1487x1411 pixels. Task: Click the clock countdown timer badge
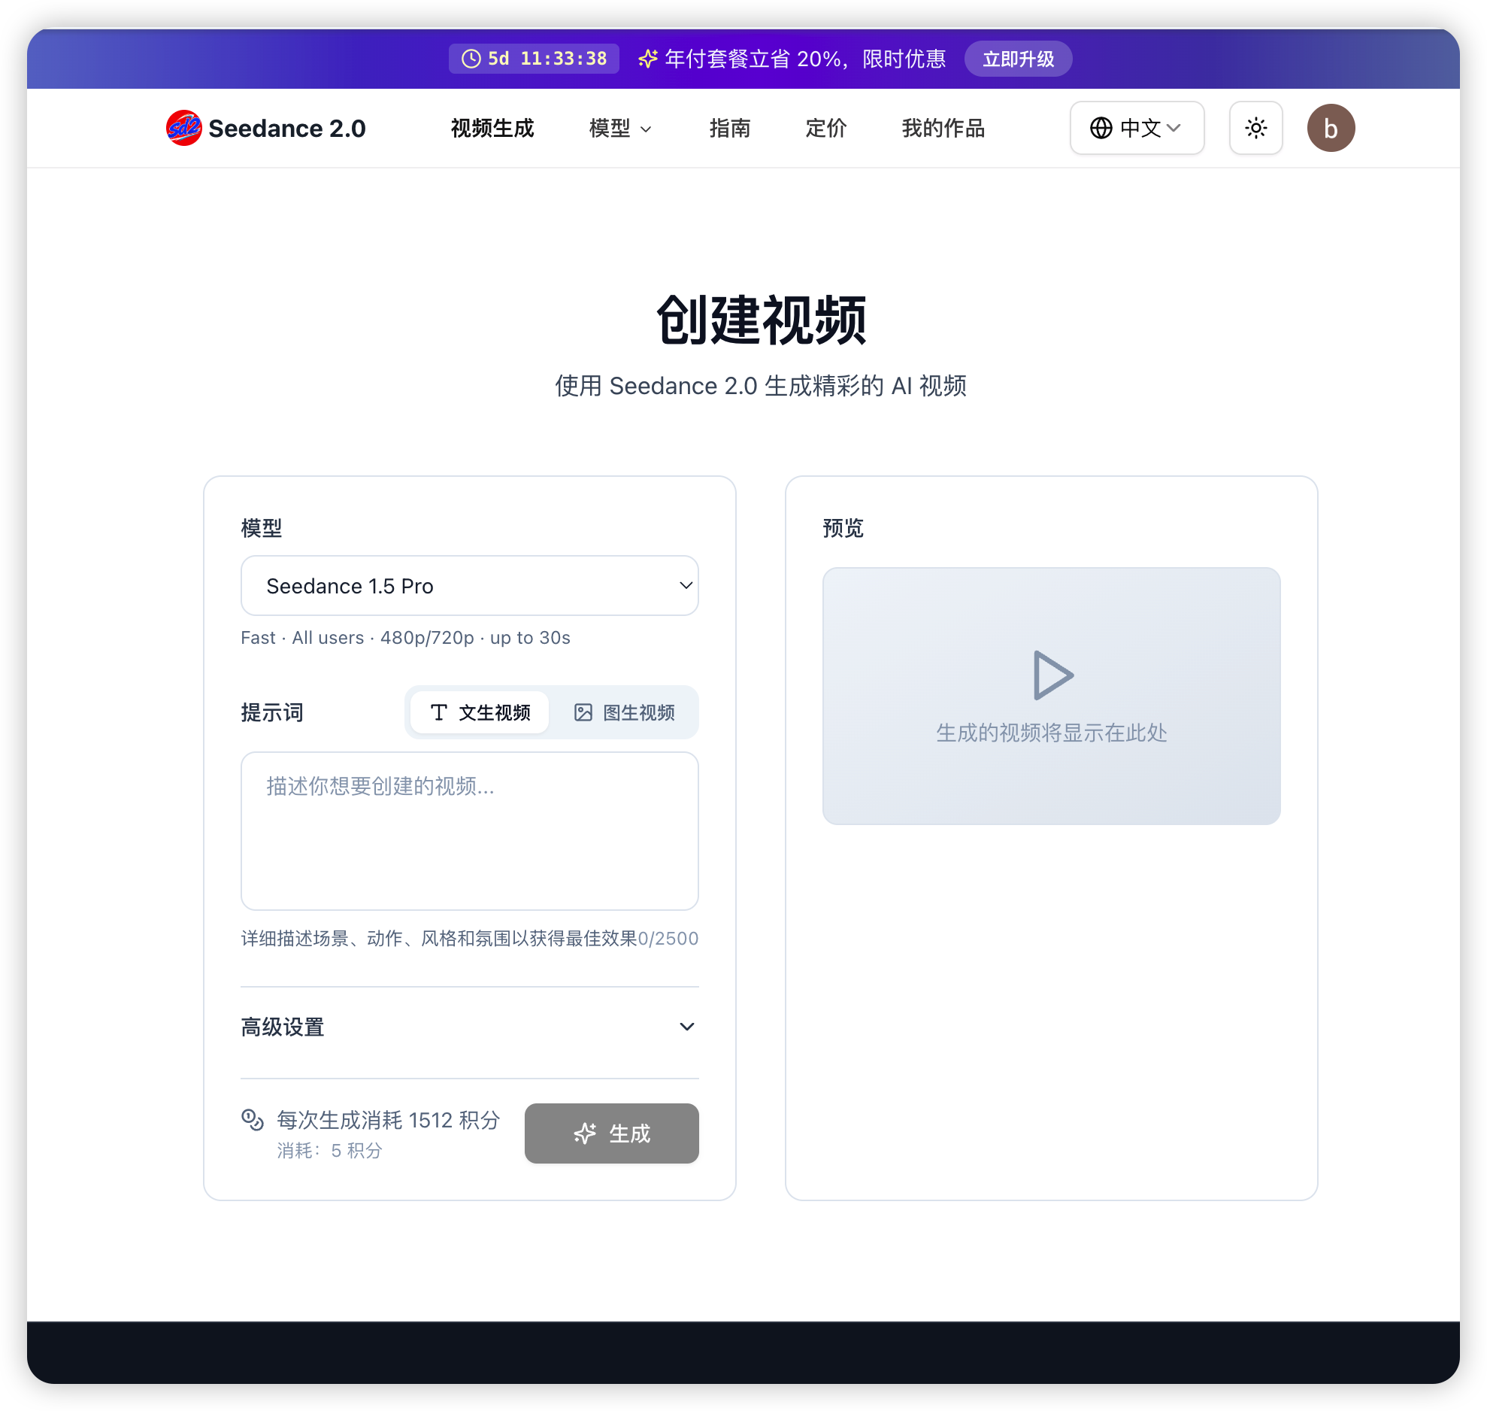[534, 59]
